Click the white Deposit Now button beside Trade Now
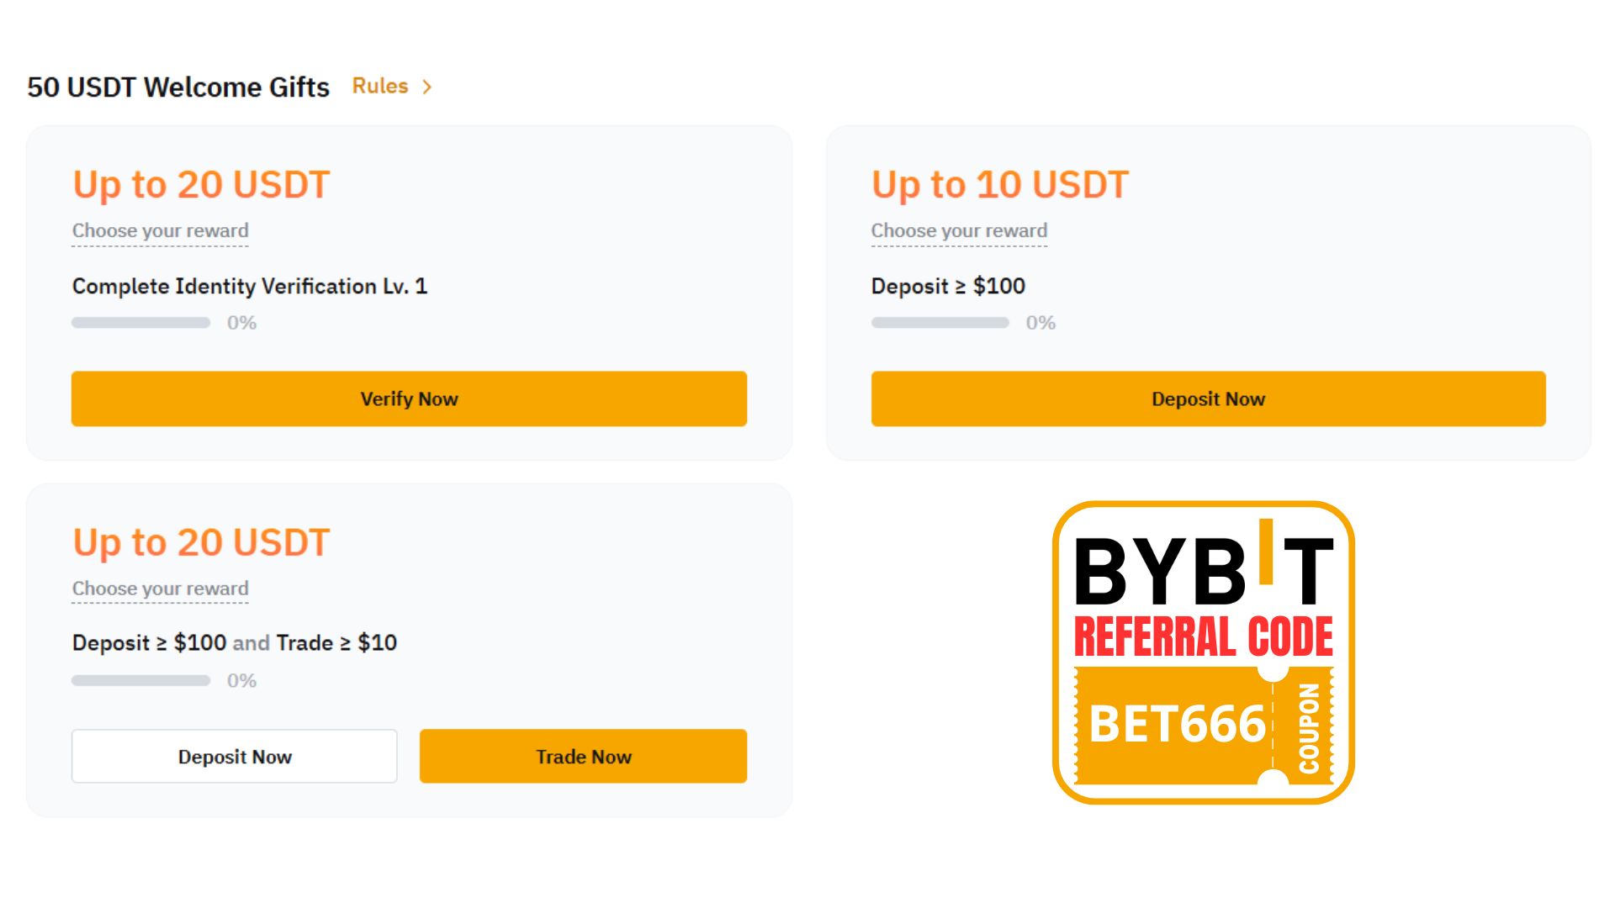 (234, 757)
